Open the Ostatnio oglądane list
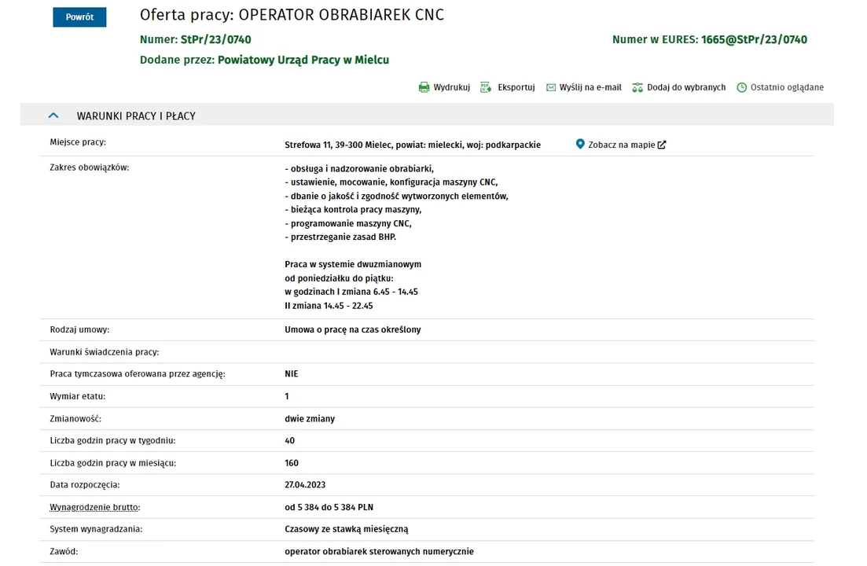 click(787, 87)
